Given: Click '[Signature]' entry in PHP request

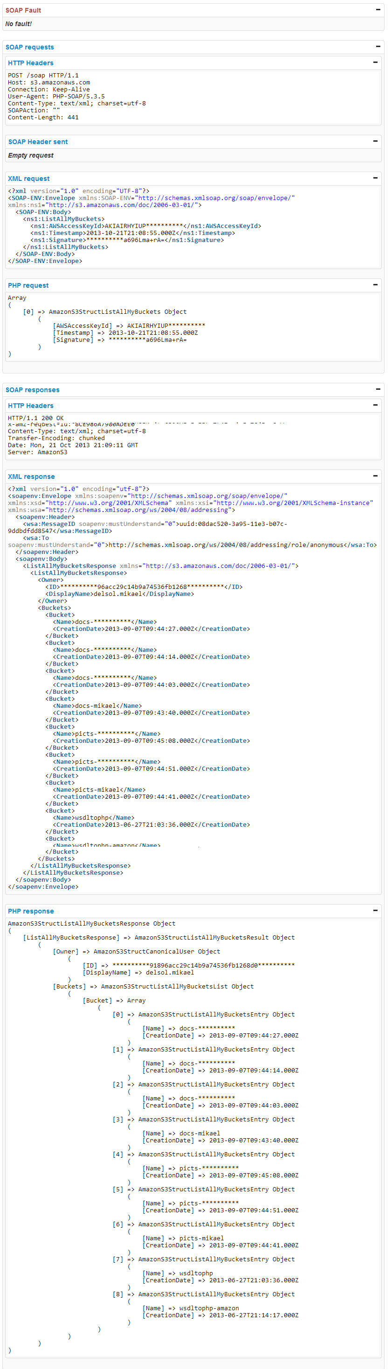Looking at the screenshot, I should coord(119,339).
